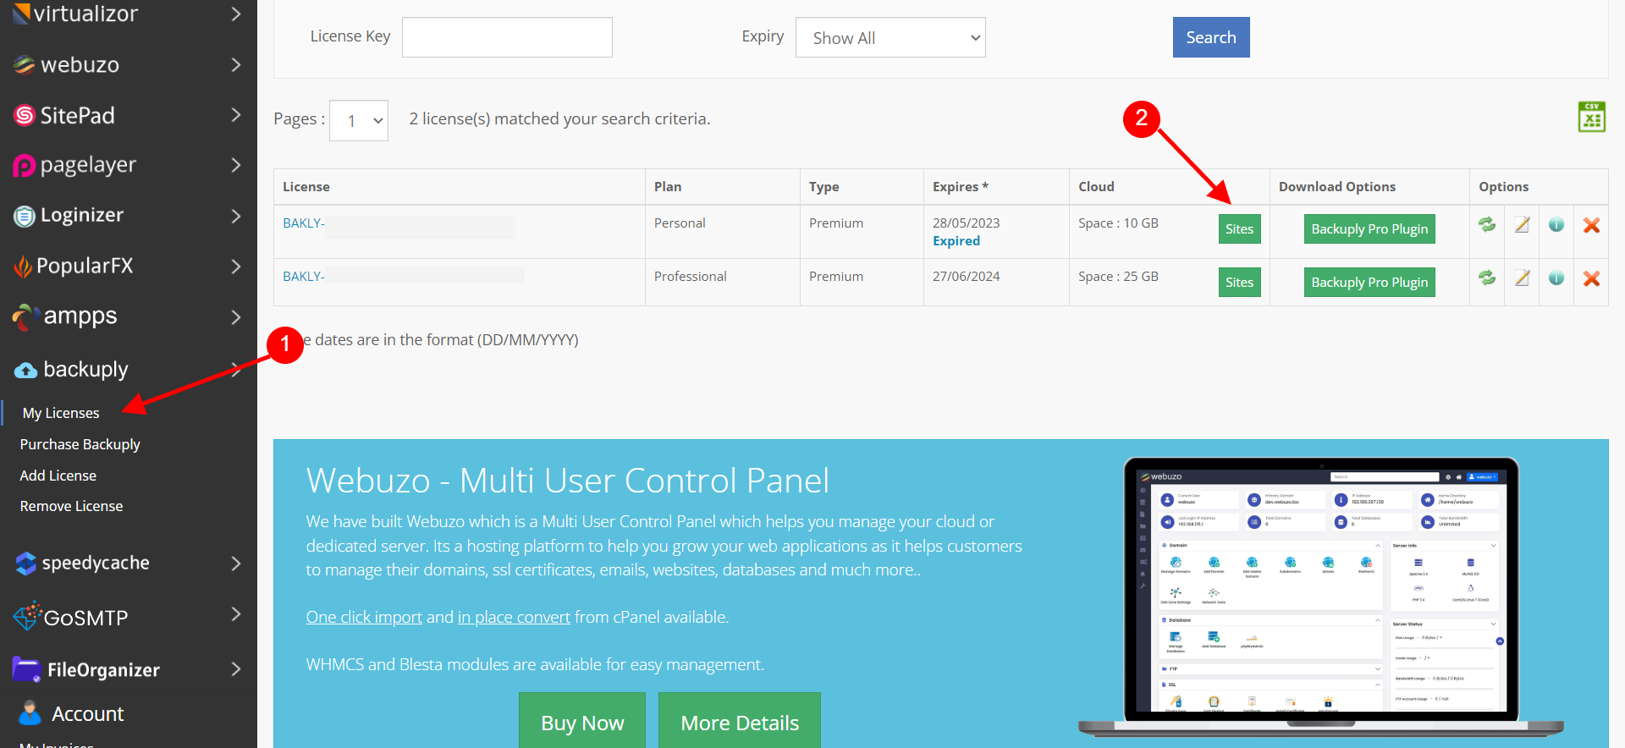The height and width of the screenshot is (748, 1625).
Task: Click the Backuply cloud icon
Action: [x=26, y=370]
